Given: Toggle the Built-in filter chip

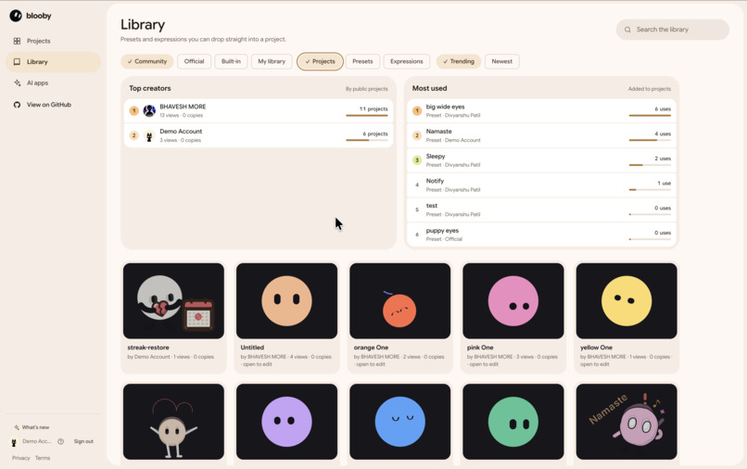Looking at the screenshot, I should click(x=231, y=61).
